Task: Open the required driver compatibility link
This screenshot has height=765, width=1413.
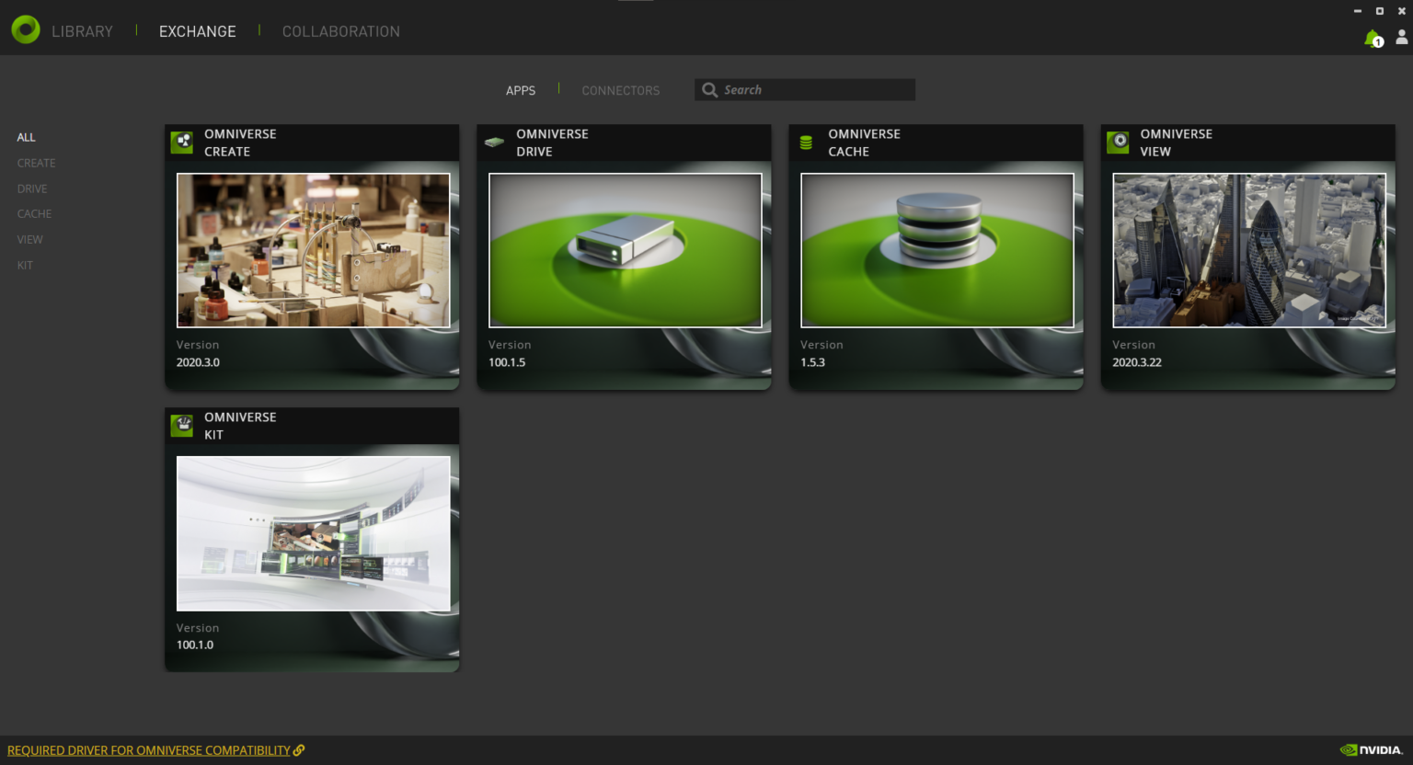Action: pos(150,749)
